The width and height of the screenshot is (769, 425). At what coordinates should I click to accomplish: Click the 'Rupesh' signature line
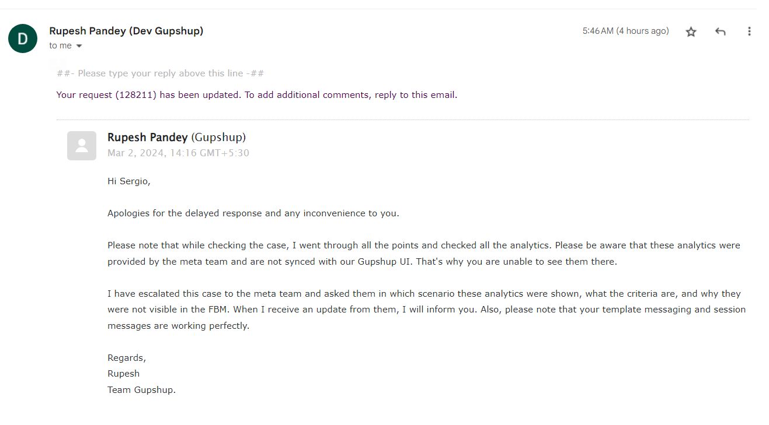[123, 374]
